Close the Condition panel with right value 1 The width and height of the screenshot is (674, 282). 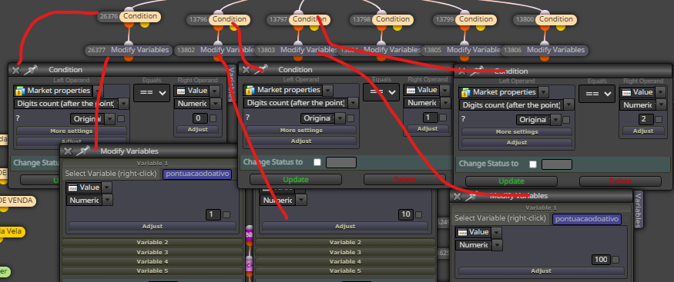(246, 69)
